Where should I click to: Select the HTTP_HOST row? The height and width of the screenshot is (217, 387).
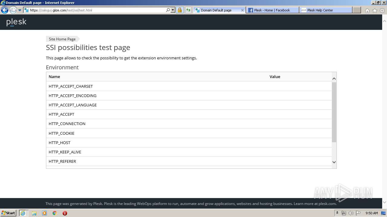[x=189, y=143]
